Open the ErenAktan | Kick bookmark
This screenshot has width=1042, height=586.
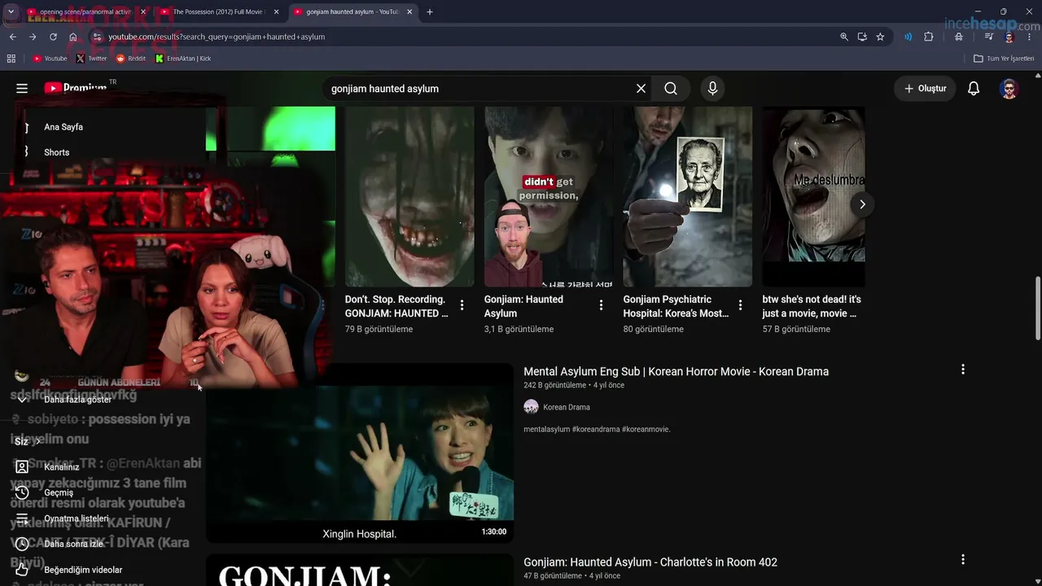(x=183, y=59)
